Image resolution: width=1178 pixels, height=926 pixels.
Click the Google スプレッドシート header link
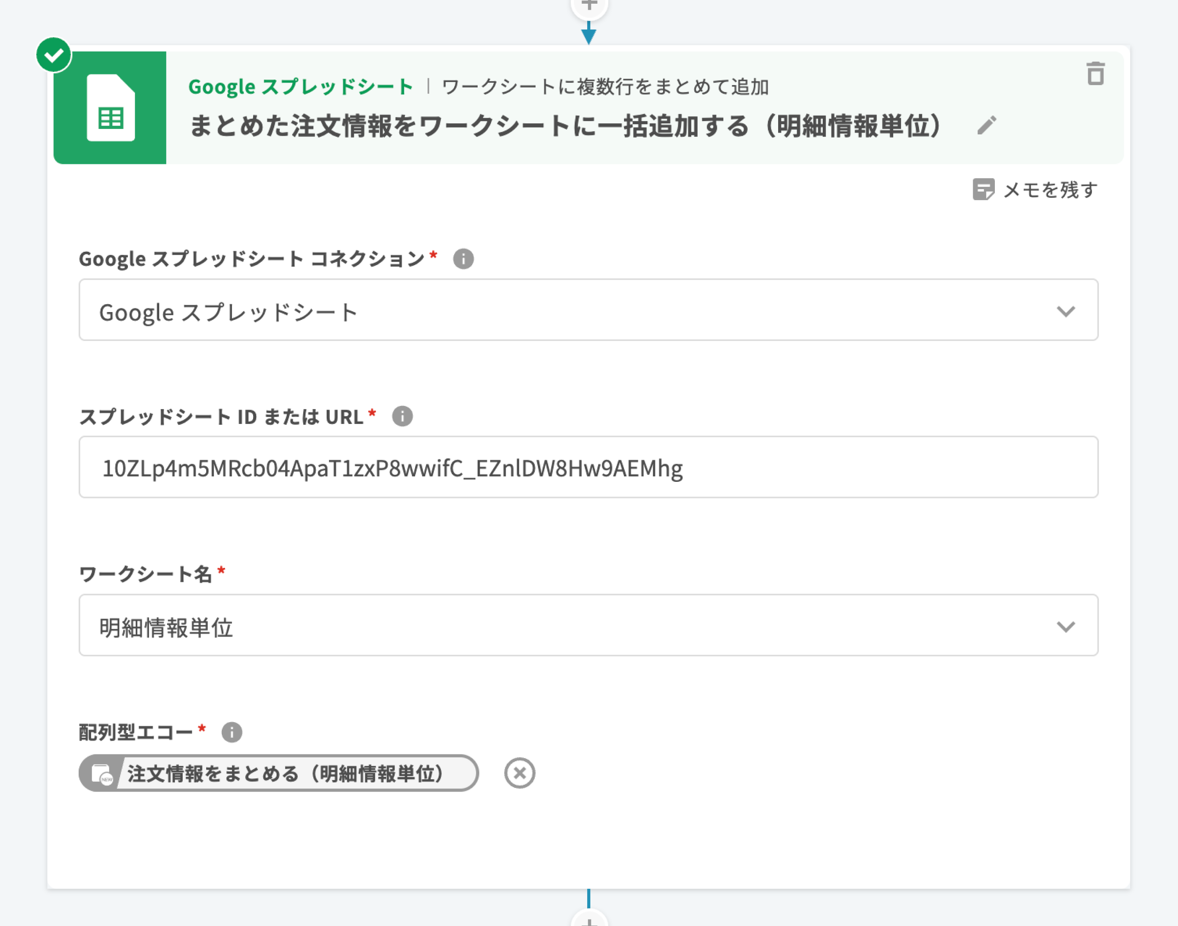(x=300, y=87)
